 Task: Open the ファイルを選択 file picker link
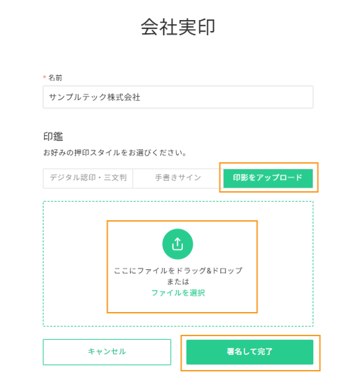(x=178, y=293)
